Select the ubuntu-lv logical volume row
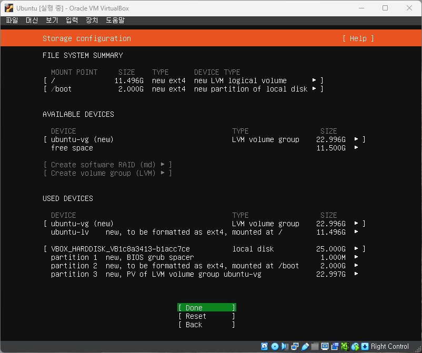422x353 pixels. [x=205, y=232]
